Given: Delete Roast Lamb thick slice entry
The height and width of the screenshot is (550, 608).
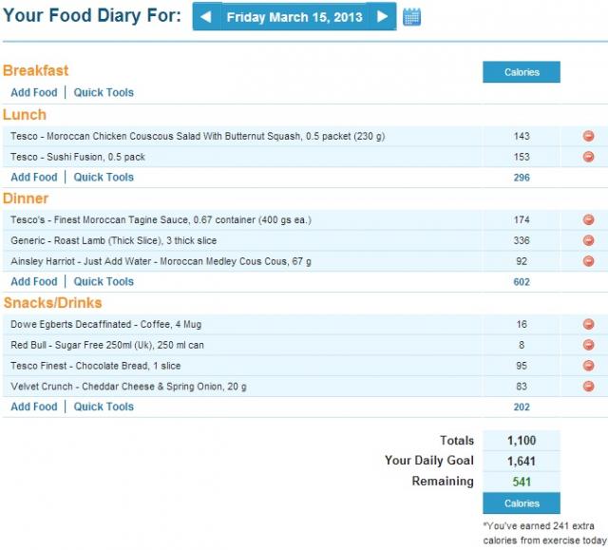Looking at the screenshot, I should [588, 240].
